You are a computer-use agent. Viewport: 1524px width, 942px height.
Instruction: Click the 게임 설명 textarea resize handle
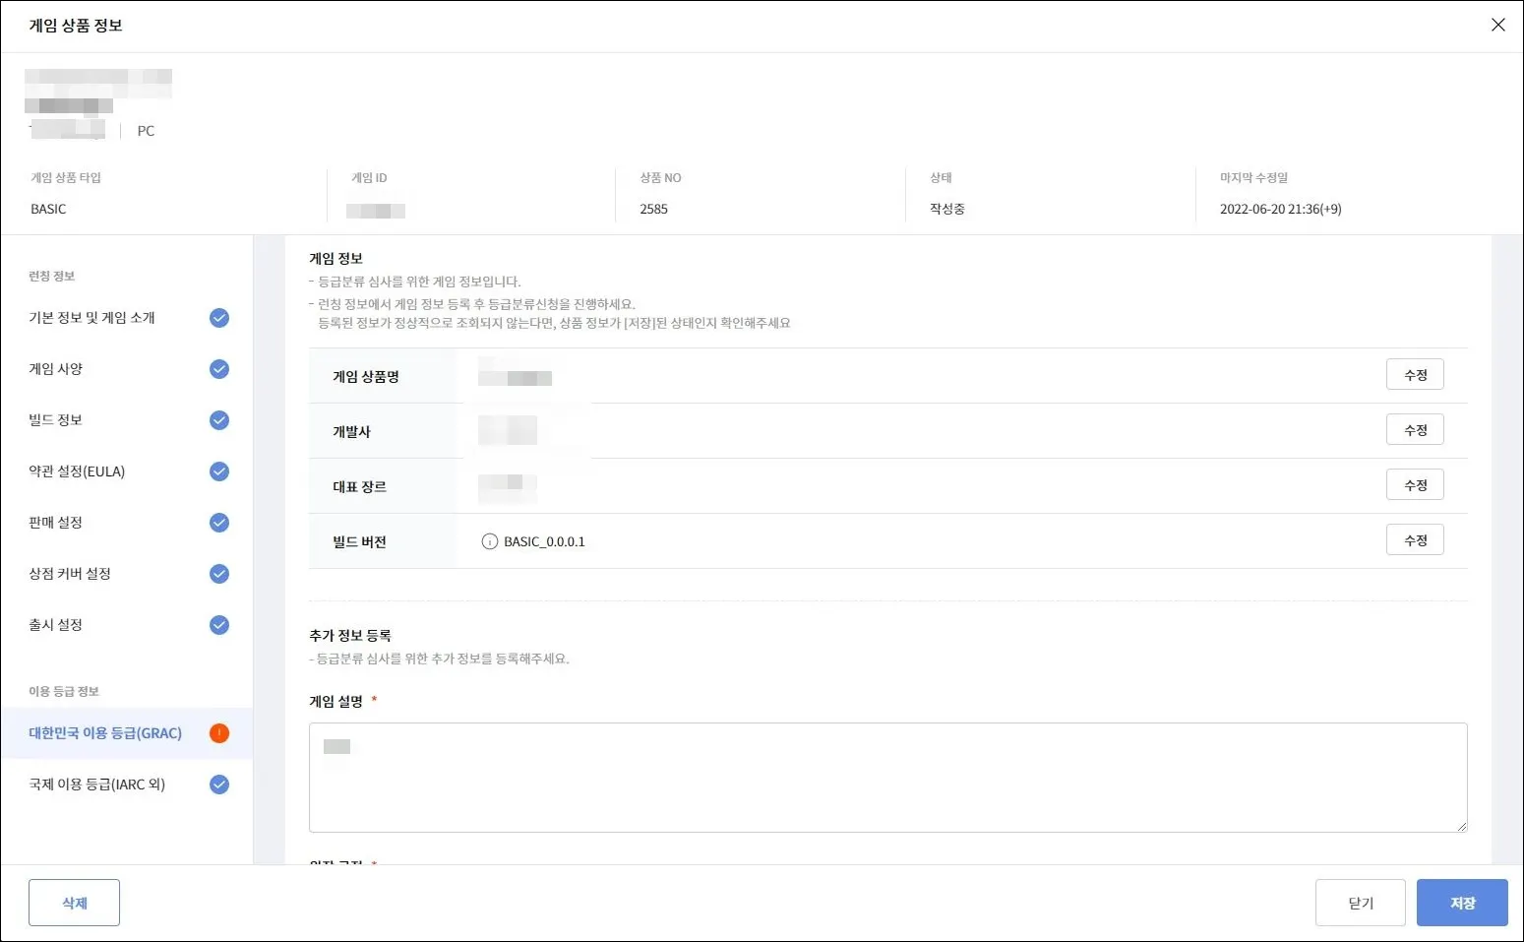(x=1461, y=826)
